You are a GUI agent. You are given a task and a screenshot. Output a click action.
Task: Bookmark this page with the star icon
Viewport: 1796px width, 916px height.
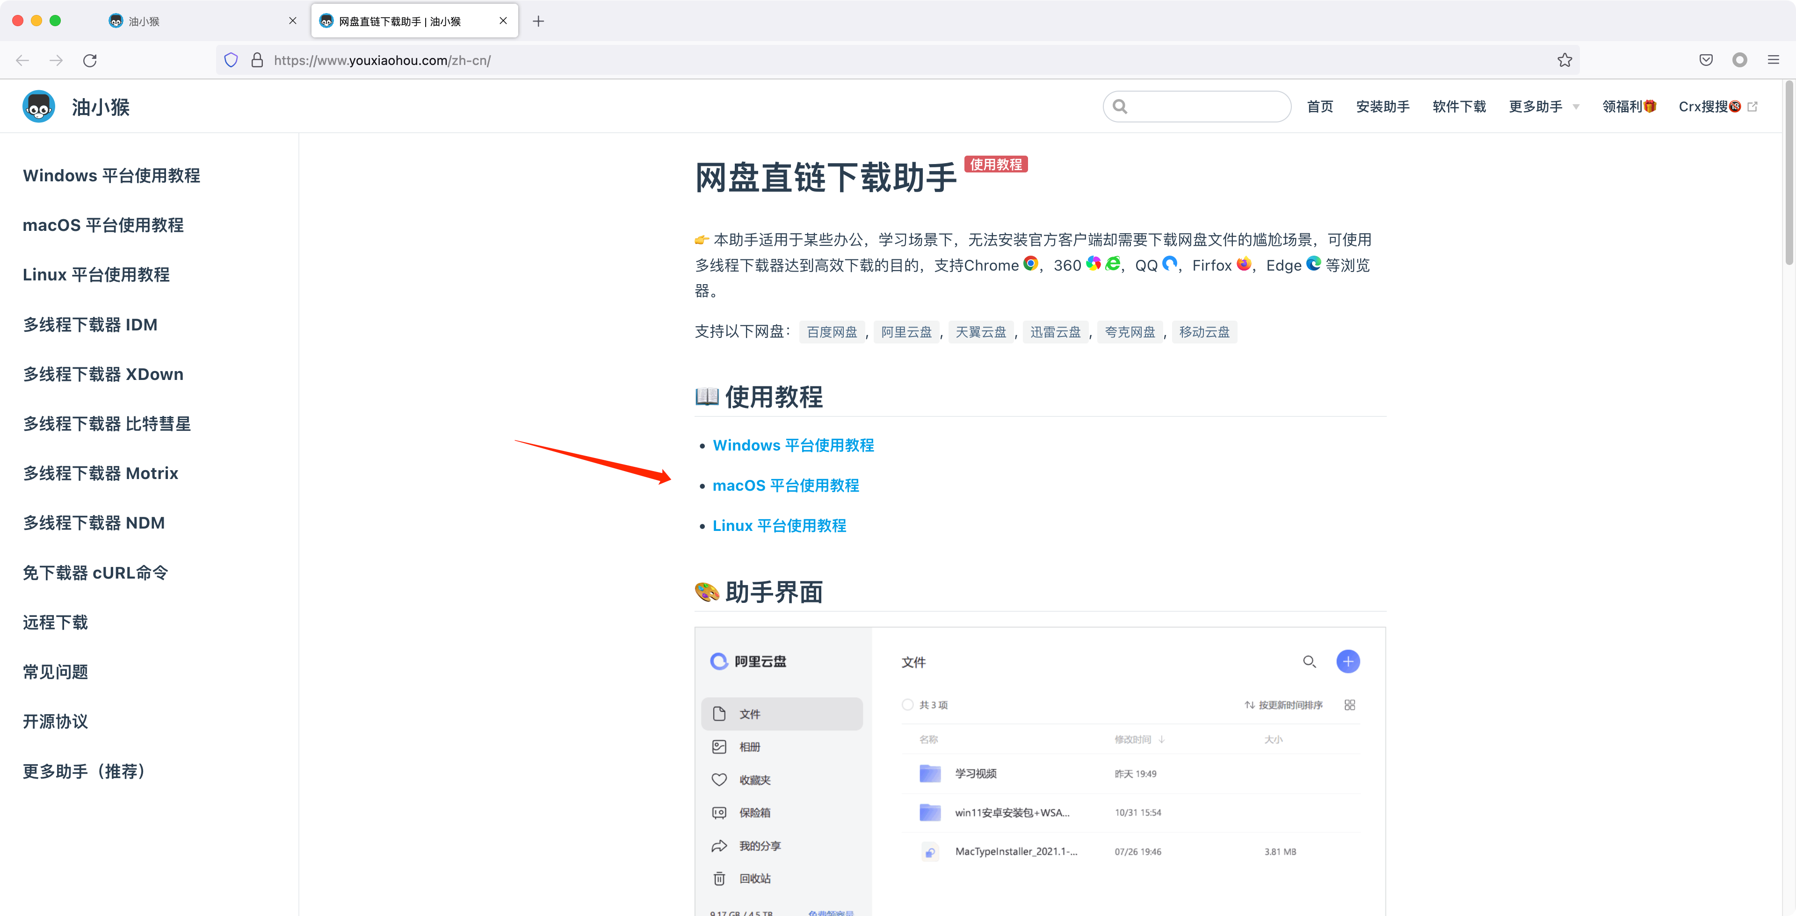click(x=1564, y=61)
